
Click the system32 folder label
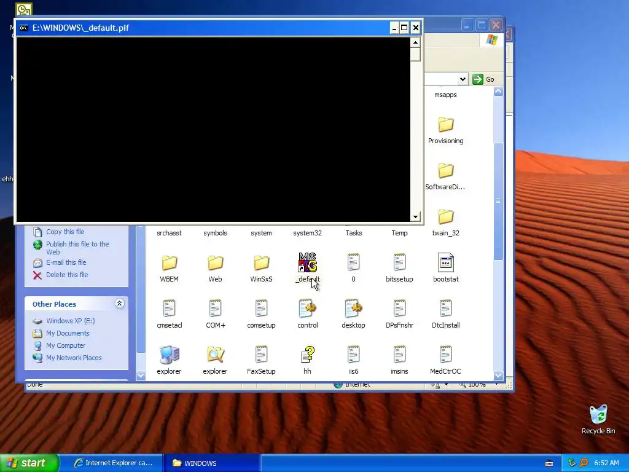(307, 233)
